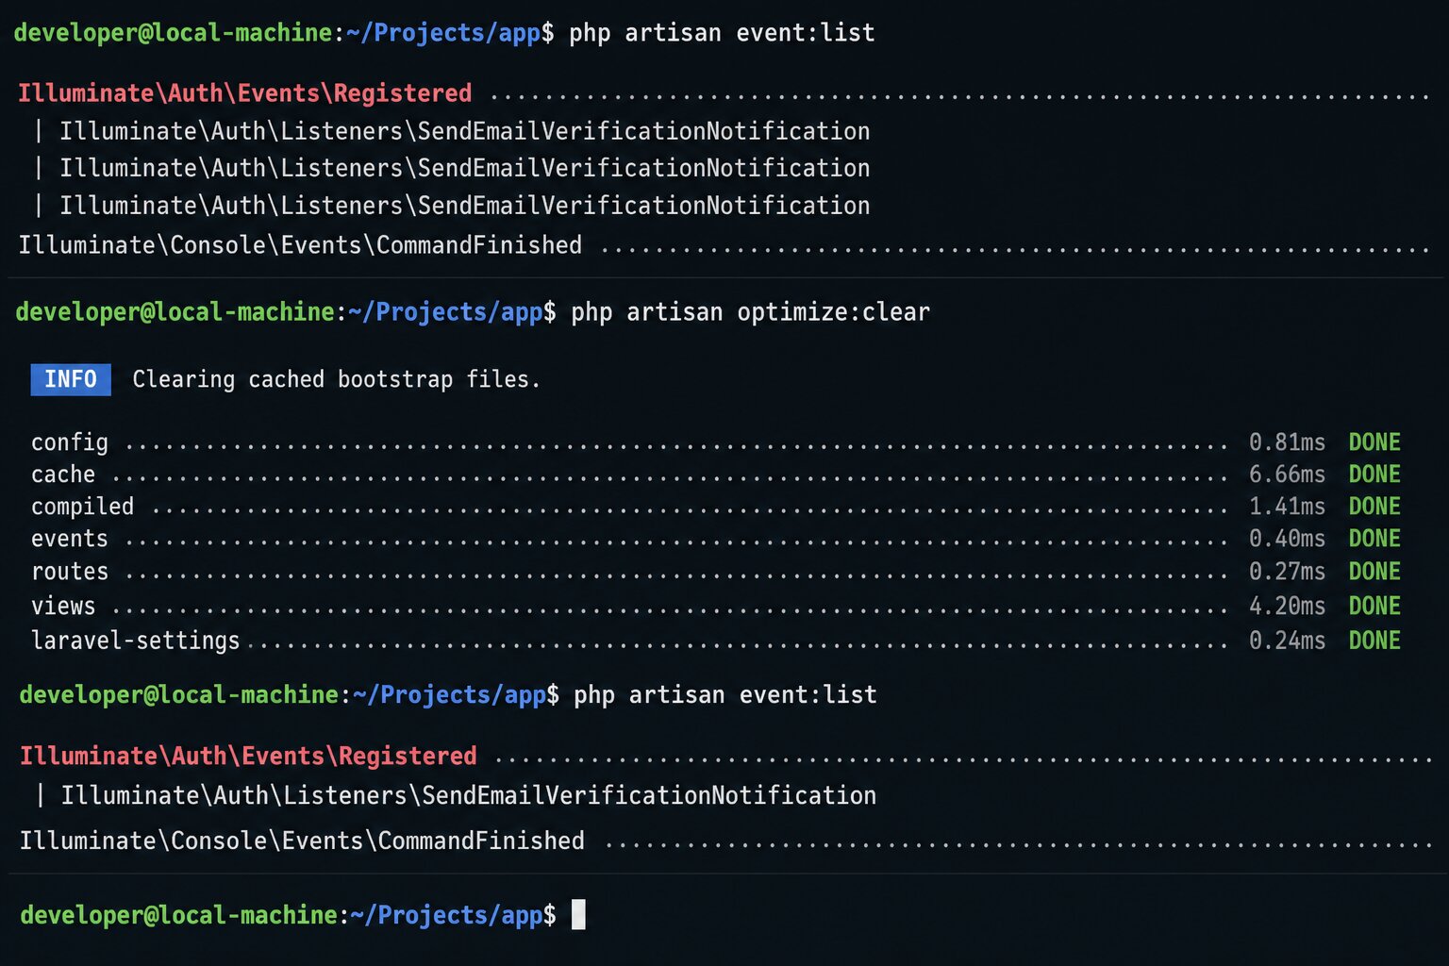
Task: Click the DONE status for laravel-settings
Action: click(x=1374, y=641)
